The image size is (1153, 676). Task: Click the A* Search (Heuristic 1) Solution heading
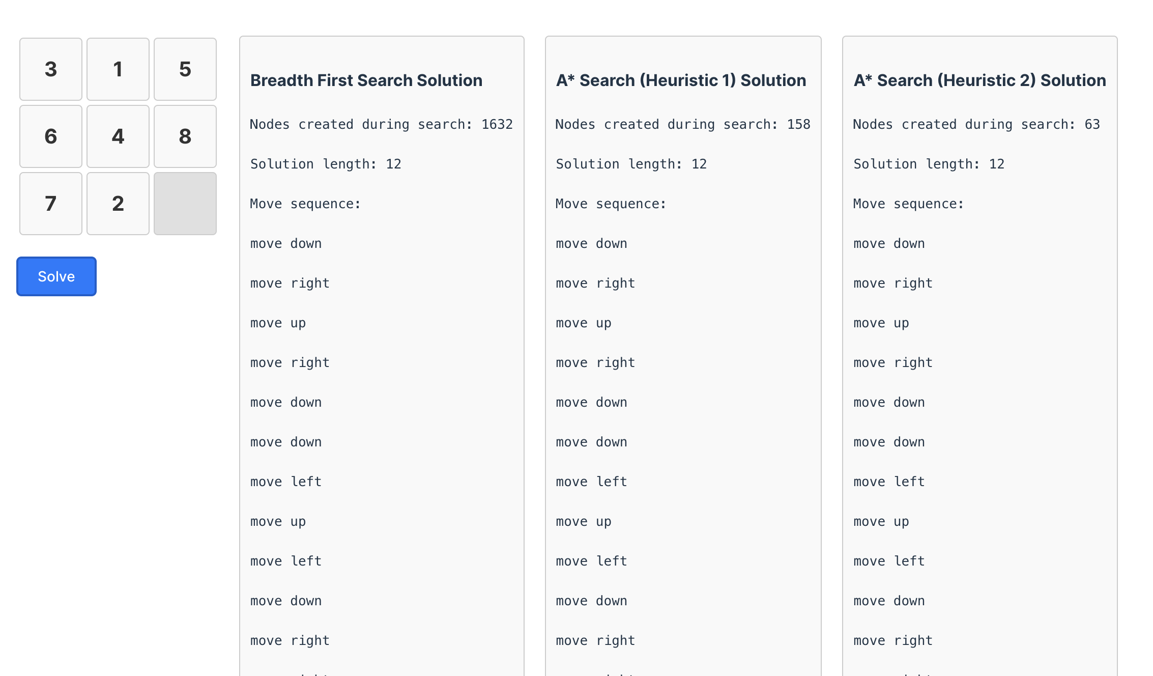[x=681, y=80]
